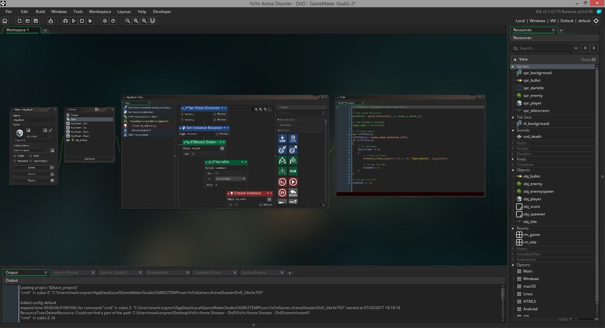
Task: Toggle Relative for mouse_x in Set Point Direction
Action: click(x=215, y=114)
